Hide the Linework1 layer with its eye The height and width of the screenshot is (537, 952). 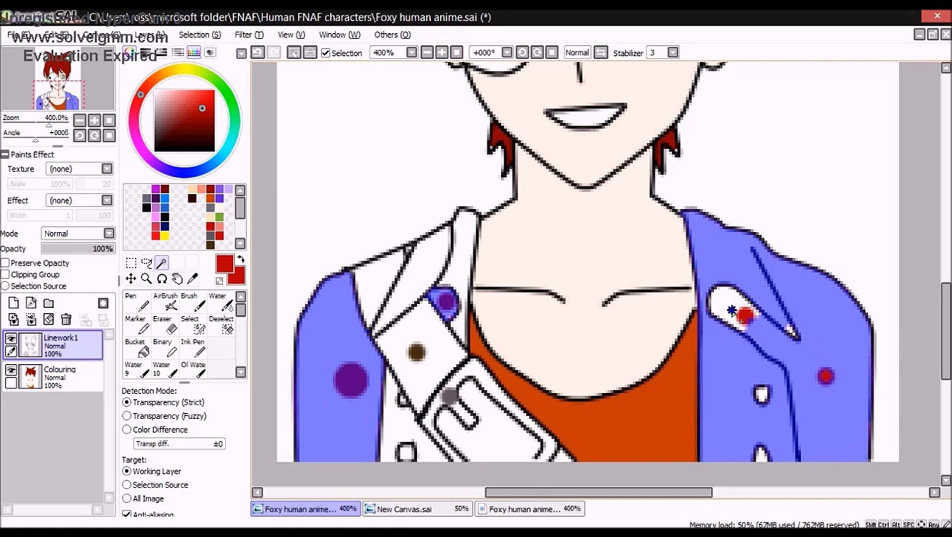click(11, 338)
